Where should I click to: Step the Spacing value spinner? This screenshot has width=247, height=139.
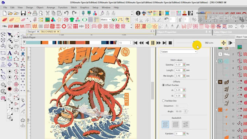tap(184, 65)
